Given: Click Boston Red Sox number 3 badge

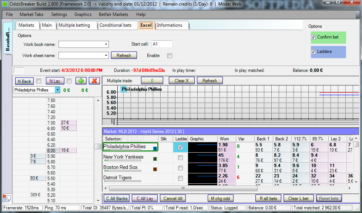Looking at the screenshot, I should tap(155, 169).
